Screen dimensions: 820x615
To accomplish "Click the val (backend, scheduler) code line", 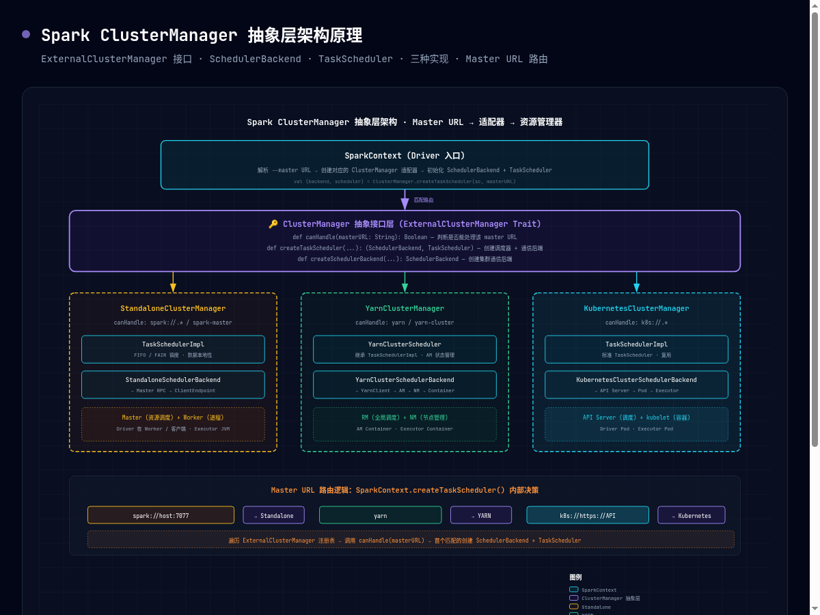I will [x=405, y=181].
